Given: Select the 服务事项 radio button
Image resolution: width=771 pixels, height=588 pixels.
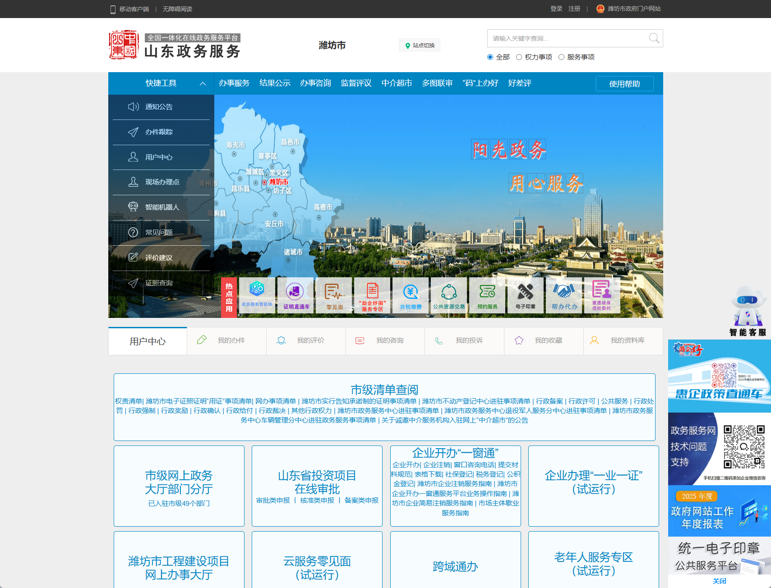Looking at the screenshot, I should tap(561, 57).
